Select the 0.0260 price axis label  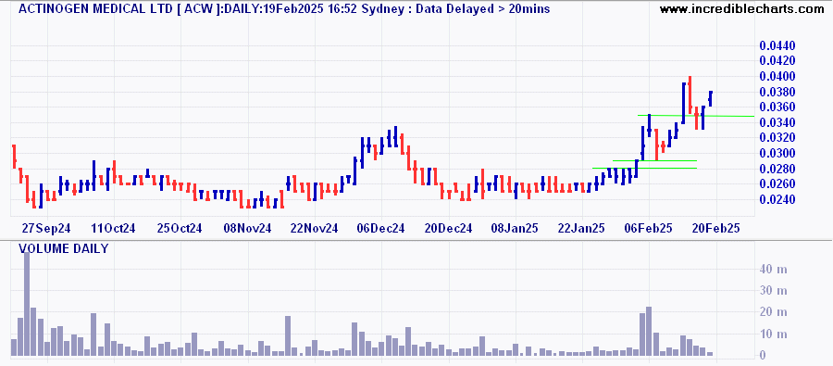pyautogui.click(x=777, y=184)
